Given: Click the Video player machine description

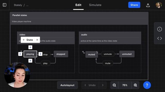Looking at the screenshot, I should (x=21, y=21).
